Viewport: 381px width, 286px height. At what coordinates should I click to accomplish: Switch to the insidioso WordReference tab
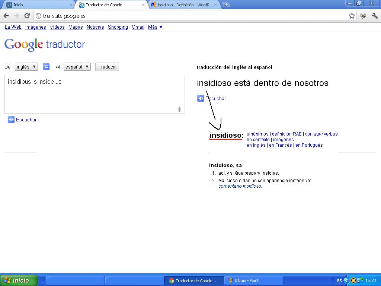click(x=184, y=5)
